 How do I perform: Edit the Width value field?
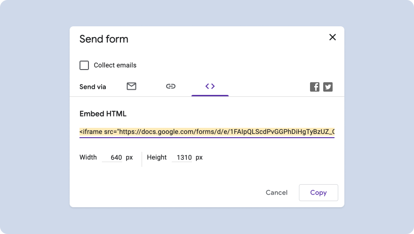pyautogui.click(x=112, y=157)
